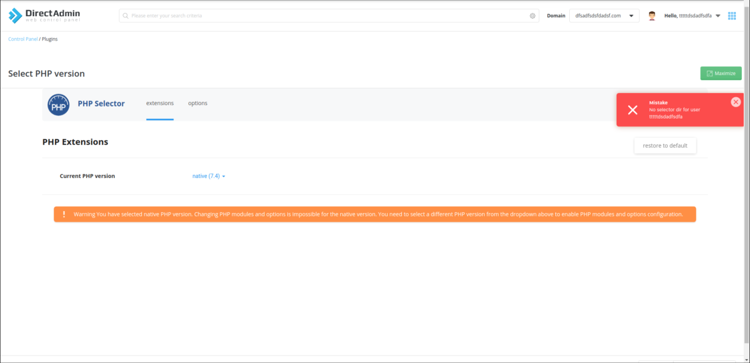Open the native (7.4) PHP version dropdown
Image resolution: width=750 pixels, height=363 pixels.
[208, 176]
